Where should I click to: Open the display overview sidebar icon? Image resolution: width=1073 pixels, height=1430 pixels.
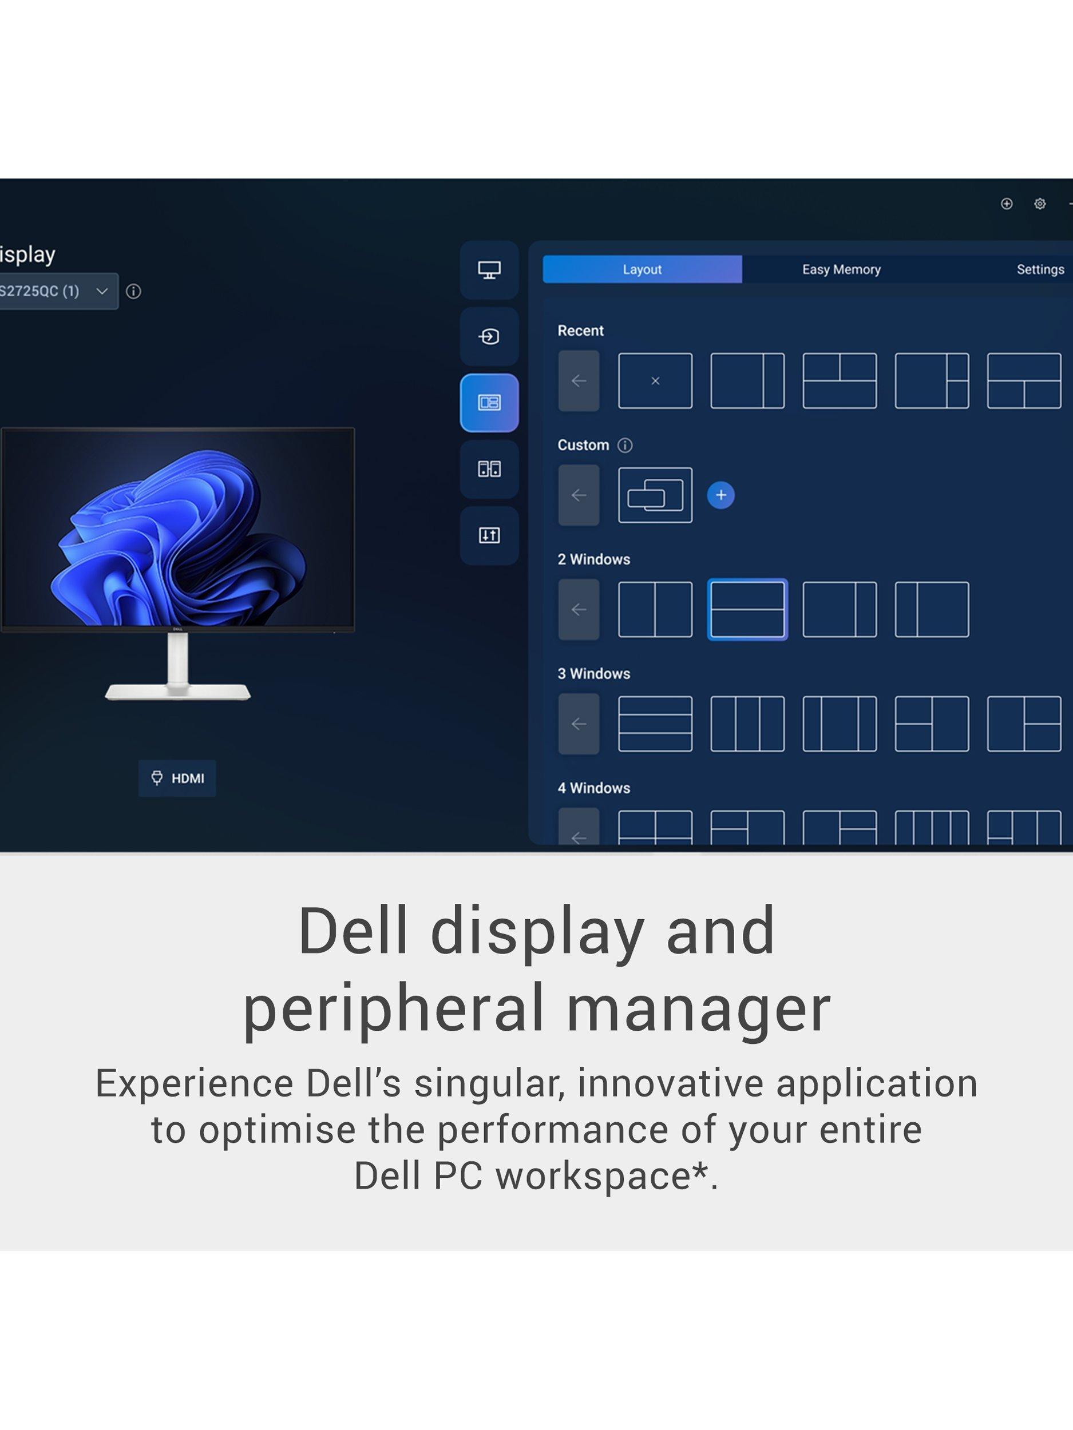click(x=489, y=270)
